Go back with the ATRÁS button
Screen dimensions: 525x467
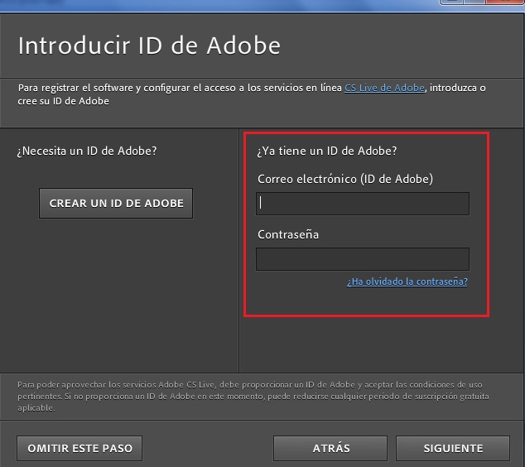[330, 448]
